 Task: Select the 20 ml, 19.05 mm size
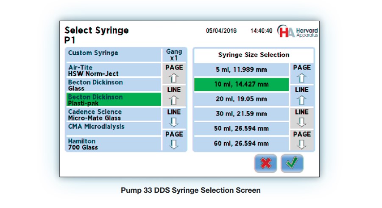click(x=241, y=99)
